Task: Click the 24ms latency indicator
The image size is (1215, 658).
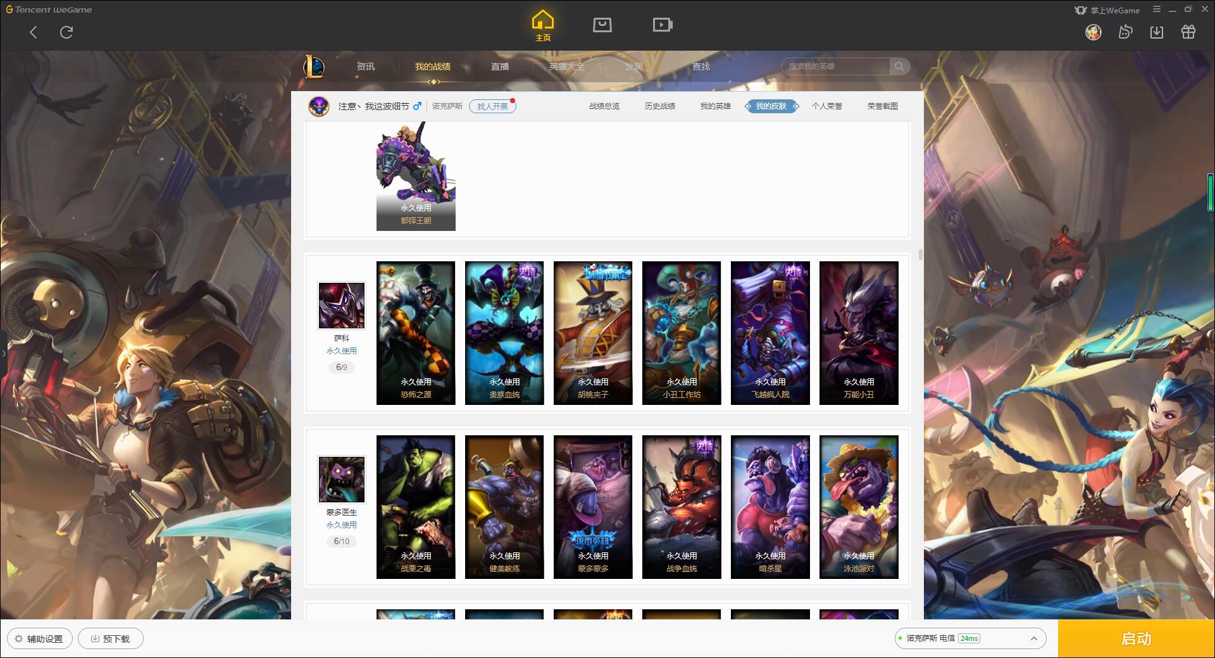Action: (x=969, y=638)
